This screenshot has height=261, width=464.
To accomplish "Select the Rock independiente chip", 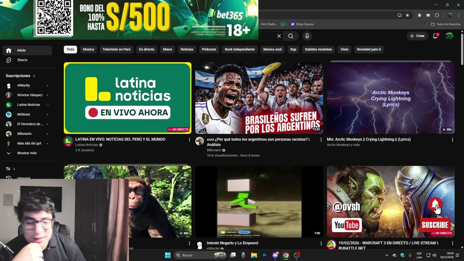I will tap(240, 49).
